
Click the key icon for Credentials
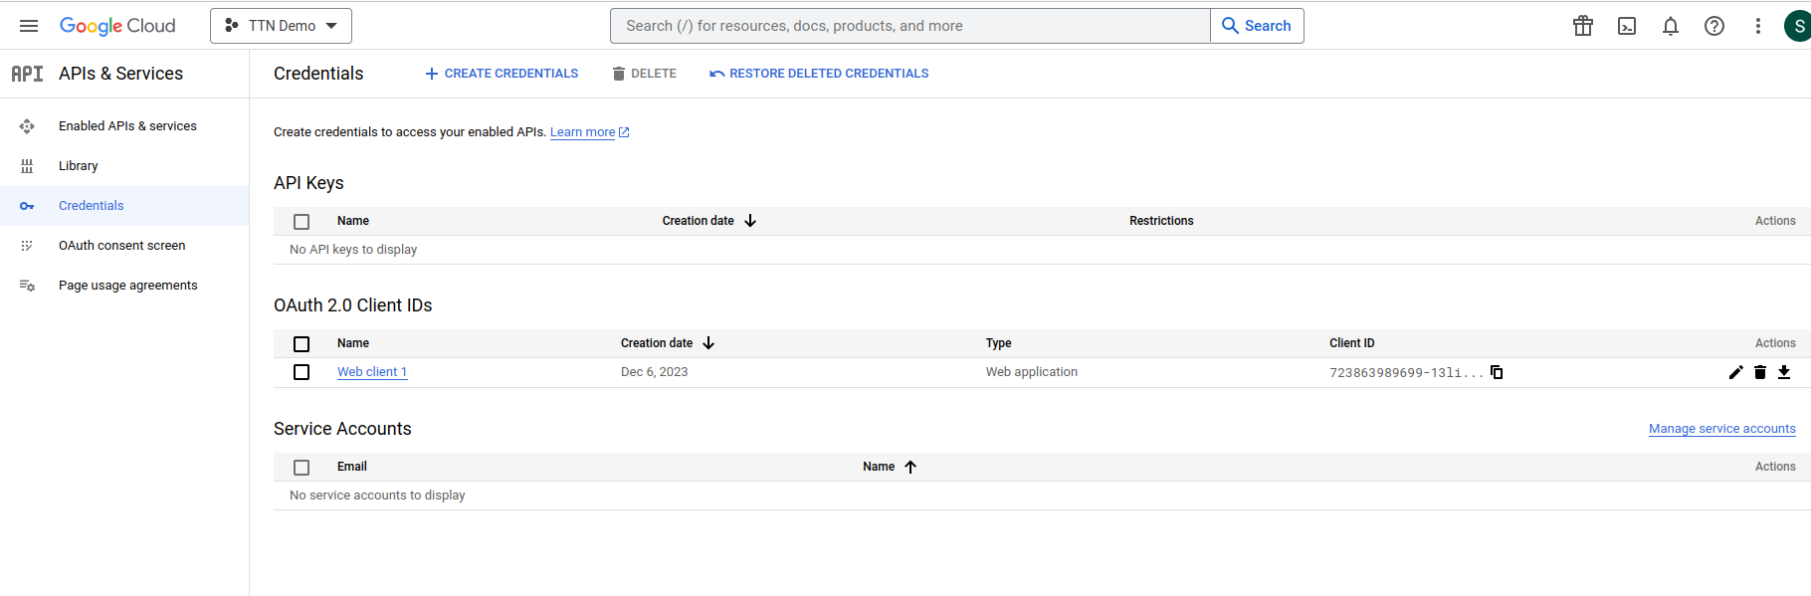pyautogui.click(x=27, y=206)
